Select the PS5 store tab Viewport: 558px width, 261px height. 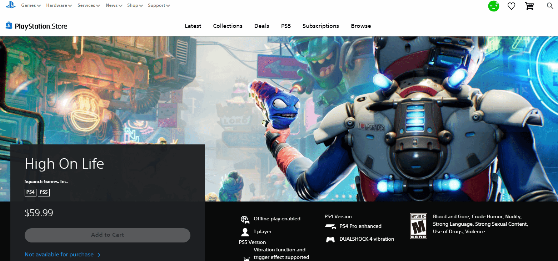click(286, 26)
